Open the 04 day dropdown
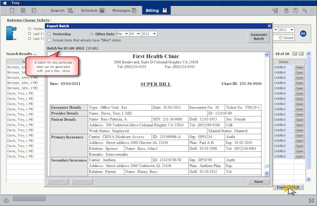 (x=135, y=34)
